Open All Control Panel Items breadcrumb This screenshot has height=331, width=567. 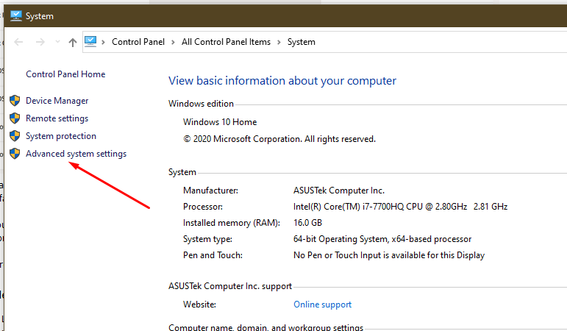(226, 42)
